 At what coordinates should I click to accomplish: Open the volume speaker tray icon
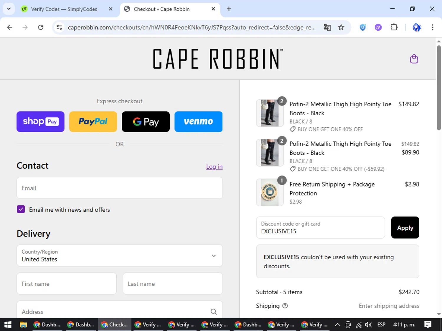pyautogui.click(x=368, y=325)
